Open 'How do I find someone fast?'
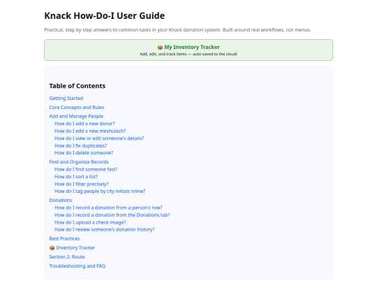This screenshot has width=377, height=283. (x=86, y=169)
